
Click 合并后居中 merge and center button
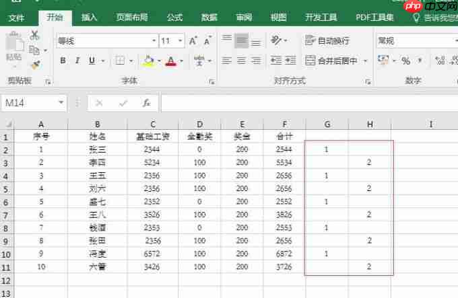click(331, 61)
